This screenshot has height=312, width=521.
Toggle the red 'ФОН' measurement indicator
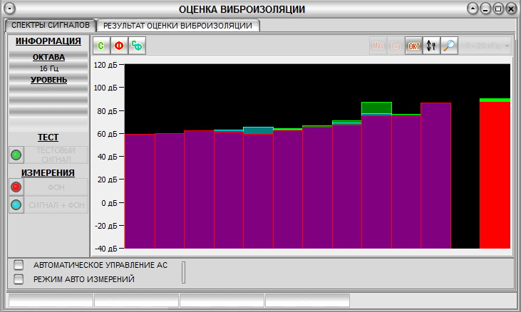point(16,187)
